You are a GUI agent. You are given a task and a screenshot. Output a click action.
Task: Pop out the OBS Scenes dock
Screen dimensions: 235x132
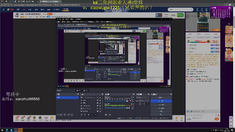click(x=78, y=94)
